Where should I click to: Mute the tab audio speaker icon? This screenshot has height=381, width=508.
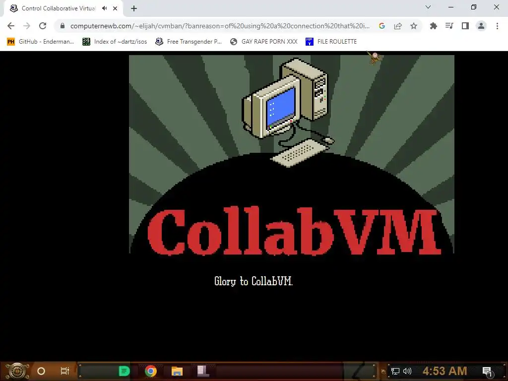tap(104, 8)
